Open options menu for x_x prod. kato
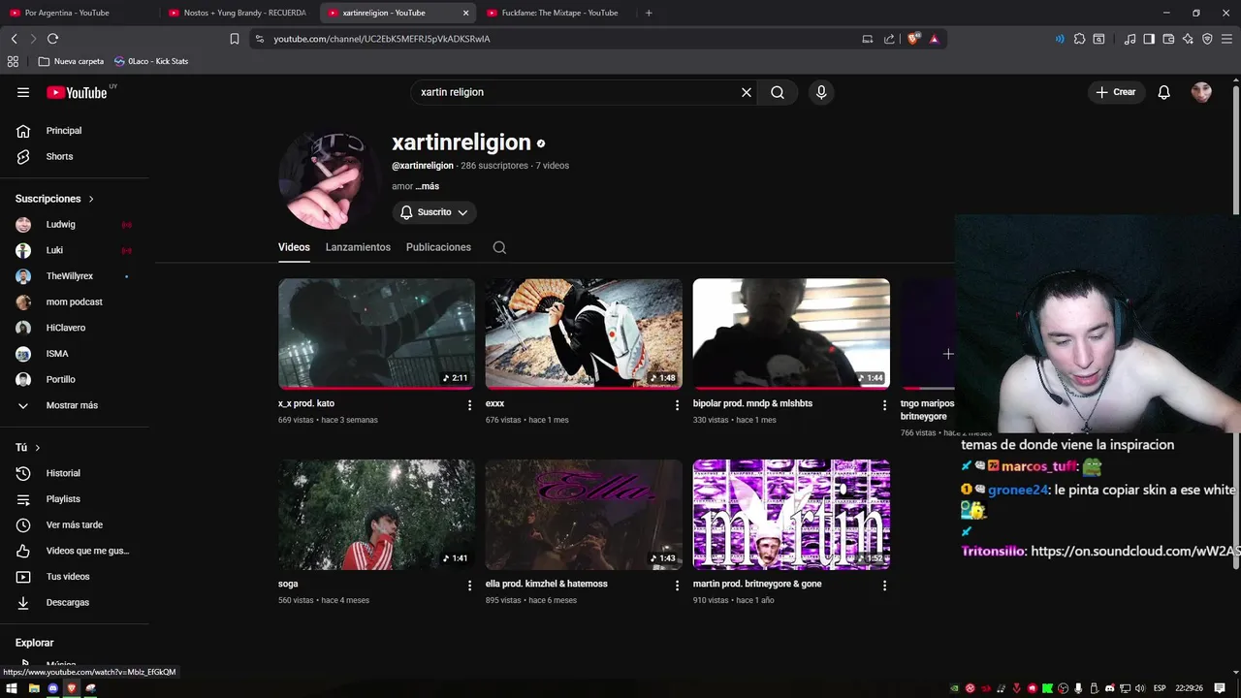The width and height of the screenshot is (1241, 698). click(470, 405)
